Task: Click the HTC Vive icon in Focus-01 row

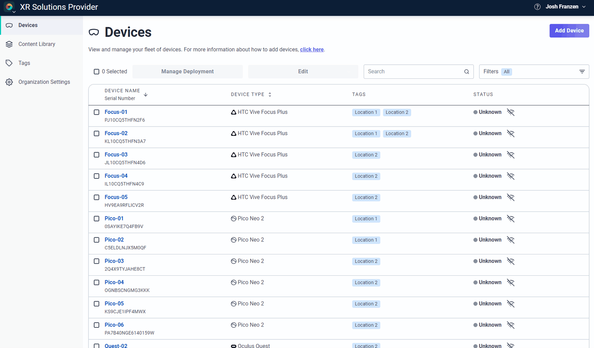Action: (234, 112)
